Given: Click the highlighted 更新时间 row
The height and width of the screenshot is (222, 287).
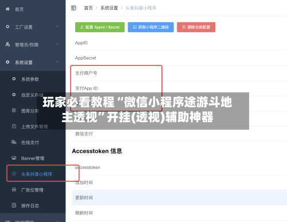Looking at the screenshot, I should tap(180, 198).
